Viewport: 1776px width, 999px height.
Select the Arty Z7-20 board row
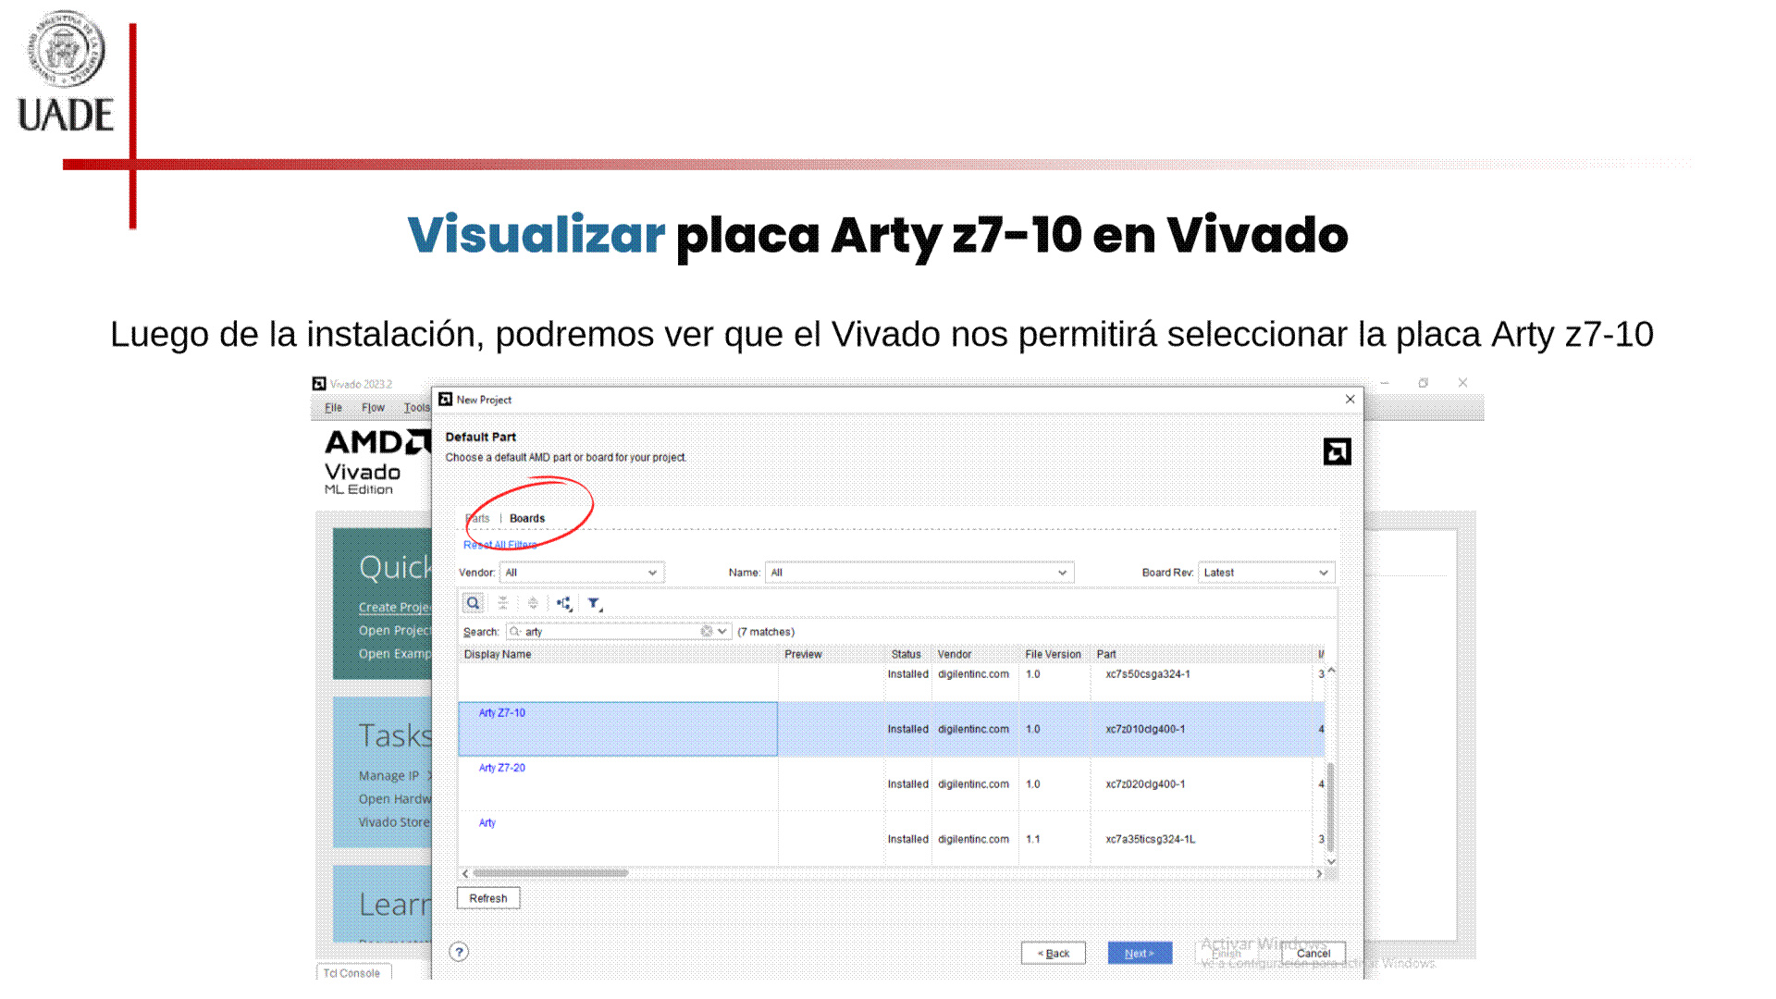click(617, 783)
